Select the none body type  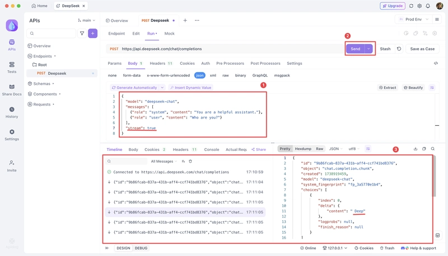(113, 75)
